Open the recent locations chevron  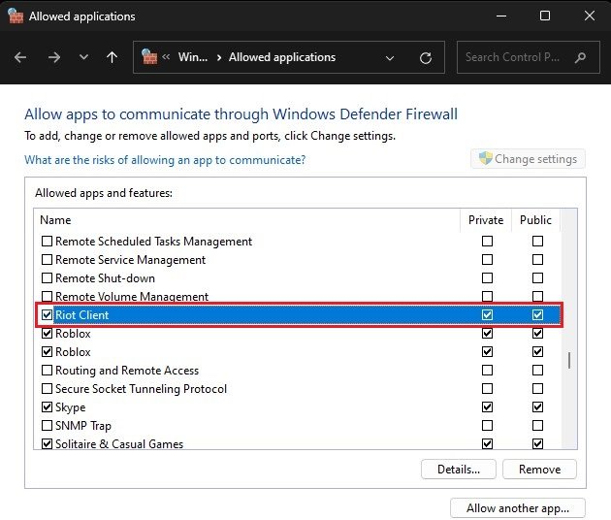pyautogui.click(x=83, y=57)
